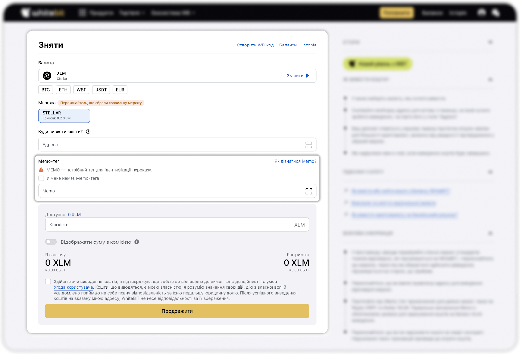The height and width of the screenshot is (354, 520).
Task: Open the Угода користувача link
Action: (x=73, y=287)
